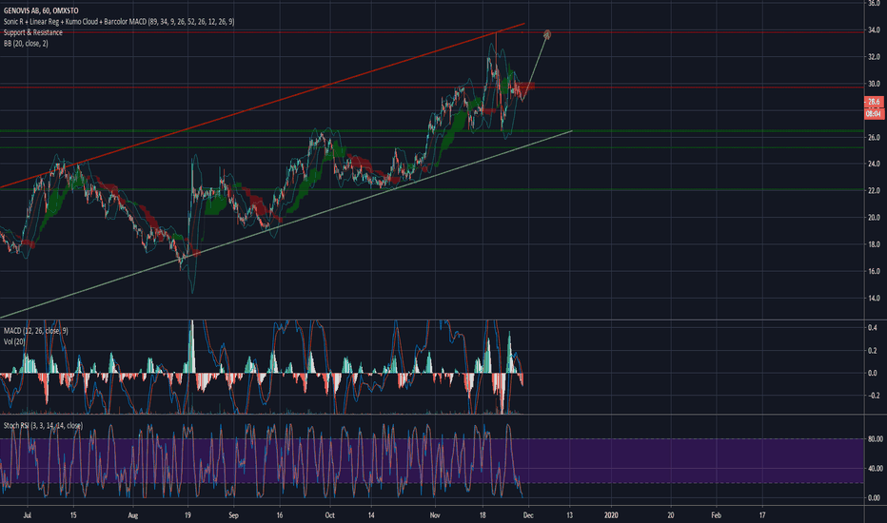887x523 pixels.
Task: Click the Oct label on the date axis
Action: point(330,515)
